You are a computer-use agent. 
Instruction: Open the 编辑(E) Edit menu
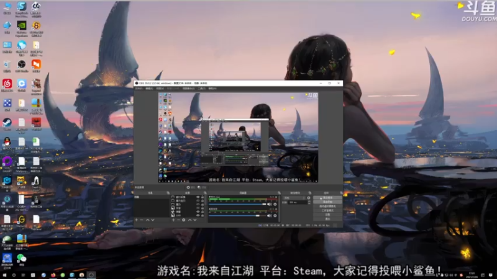tap(149, 89)
